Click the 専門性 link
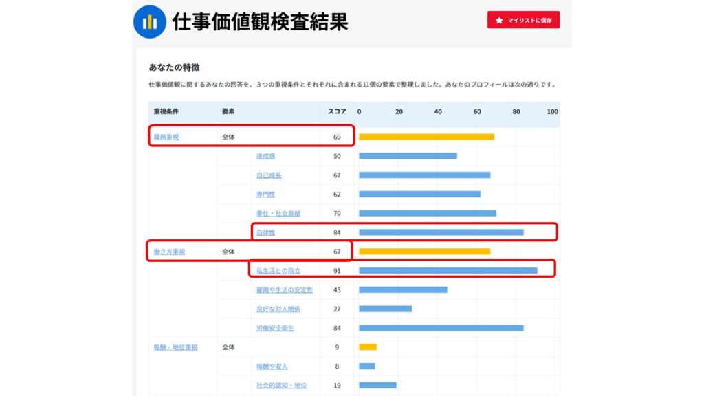704x396 pixels. (266, 195)
